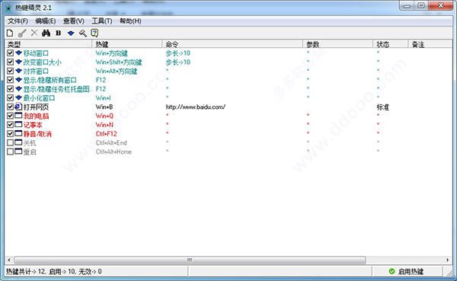Uncheck the 静音/取消 checkbox
The height and width of the screenshot is (281, 457).
pyautogui.click(x=10, y=133)
